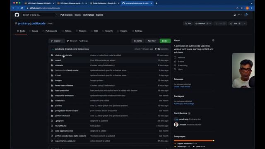The image size is (265, 149).
Task: Open the Code repository tab
Action: tap(21, 31)
